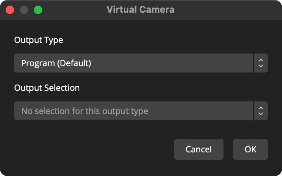
Task: Confirm the dialog with OK
Action: click(x=251, y=149)
